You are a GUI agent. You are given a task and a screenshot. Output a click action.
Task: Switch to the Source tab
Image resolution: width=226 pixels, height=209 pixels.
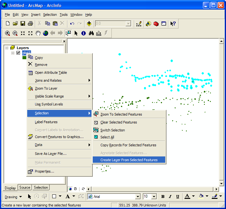click(25, 187)
